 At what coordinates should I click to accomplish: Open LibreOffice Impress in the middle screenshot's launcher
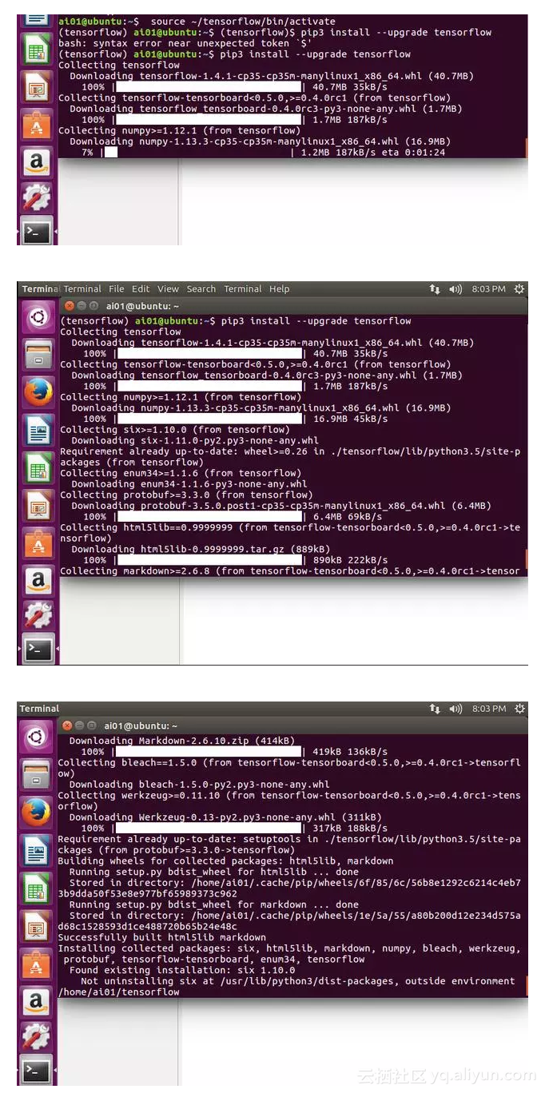(38, 506)
